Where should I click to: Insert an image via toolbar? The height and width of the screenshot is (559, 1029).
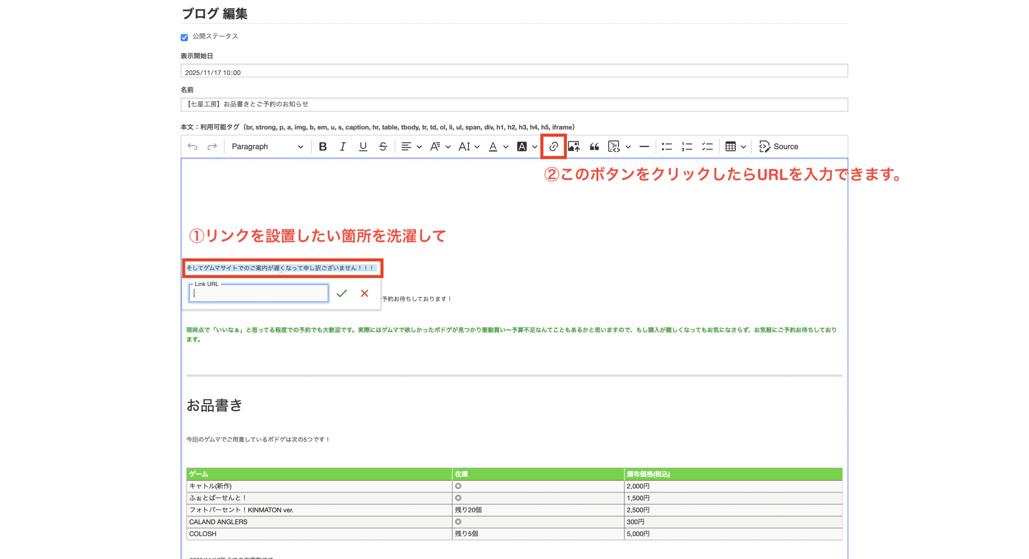click(574, 147)
